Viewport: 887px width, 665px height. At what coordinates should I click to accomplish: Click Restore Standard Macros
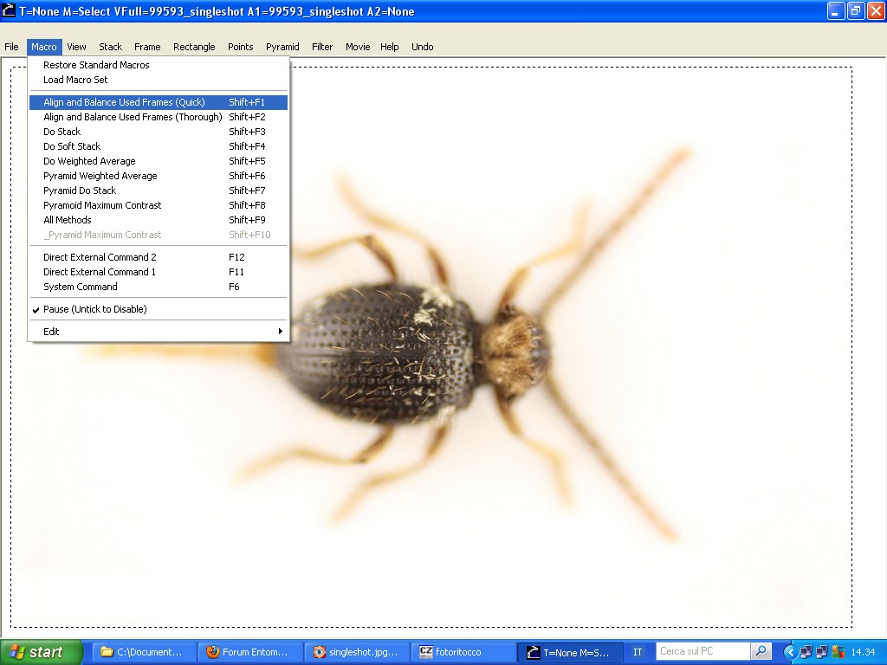click(96, 65)
